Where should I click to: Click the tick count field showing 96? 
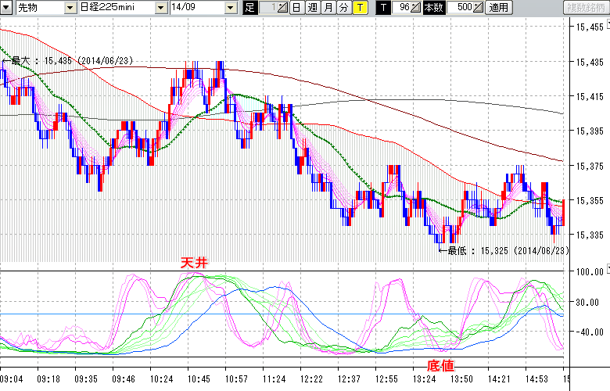pos(402,8)
